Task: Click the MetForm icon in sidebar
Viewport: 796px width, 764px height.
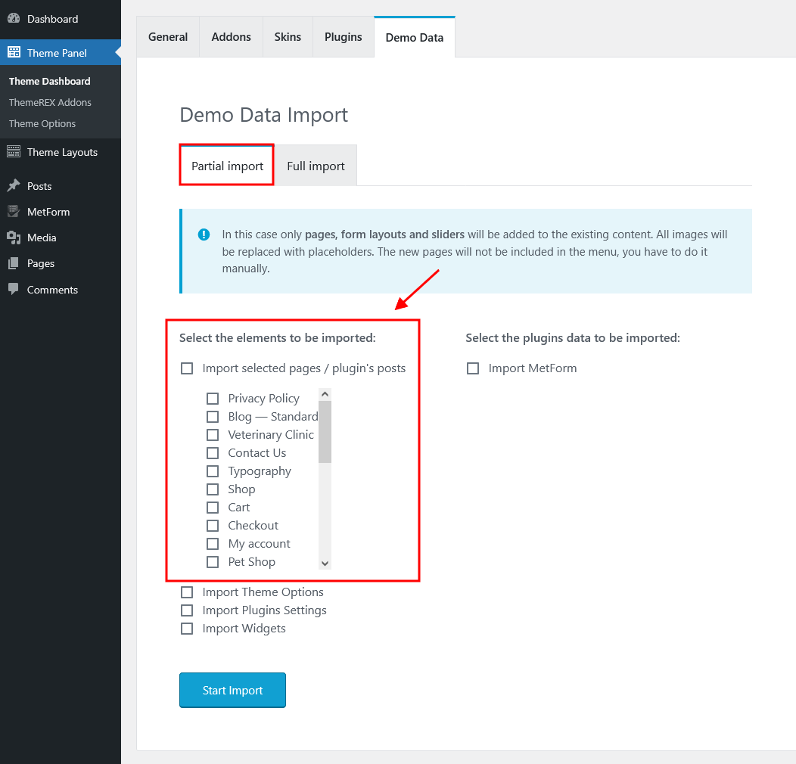Action: 14,212
